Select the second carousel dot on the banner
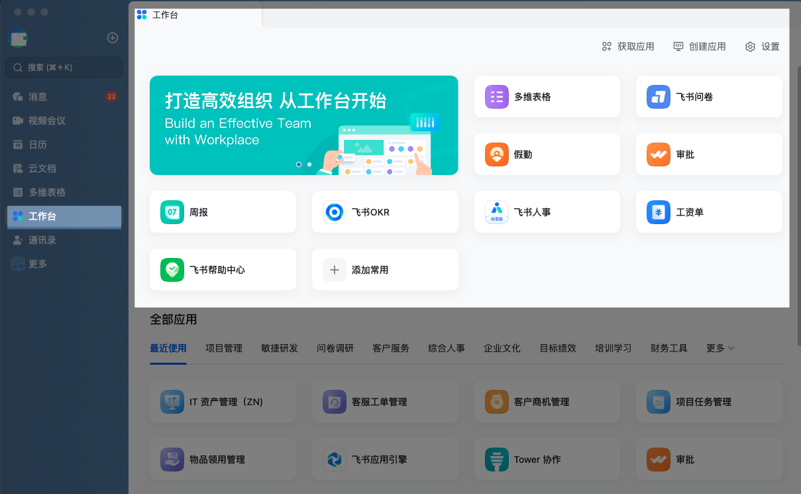Viewport: 801px width, 494px height. tap(309, 164)
